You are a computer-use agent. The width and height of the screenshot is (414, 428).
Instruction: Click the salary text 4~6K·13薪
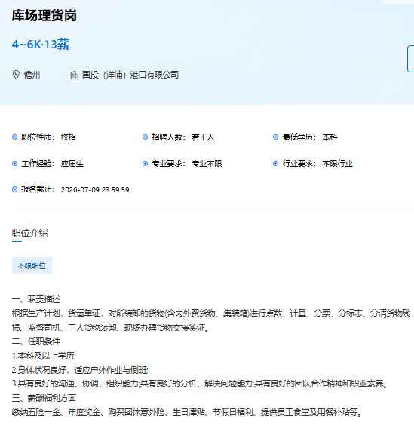41,45
